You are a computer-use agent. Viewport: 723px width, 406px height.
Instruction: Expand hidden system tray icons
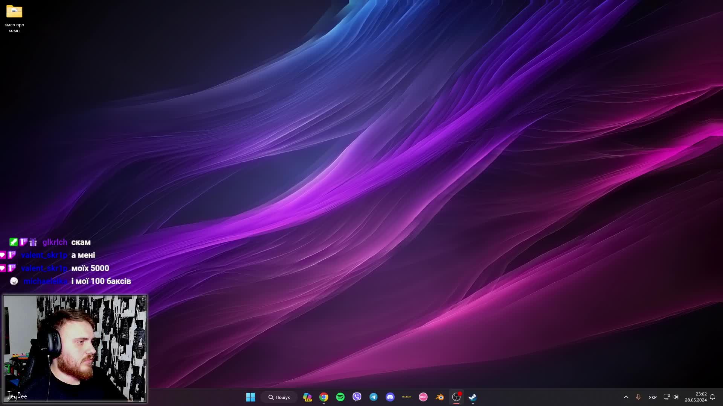point(626,397)
